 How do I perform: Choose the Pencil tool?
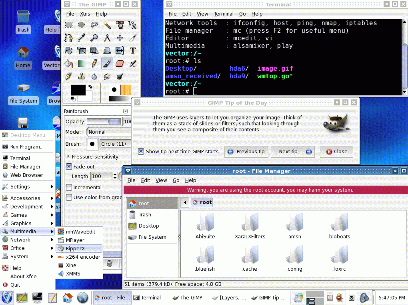(94, 63)
